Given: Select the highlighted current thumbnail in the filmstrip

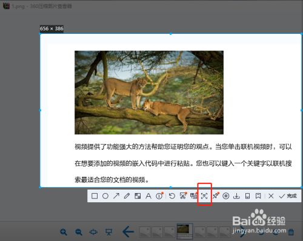Looking at the screenshot, I should coord(185,231).
